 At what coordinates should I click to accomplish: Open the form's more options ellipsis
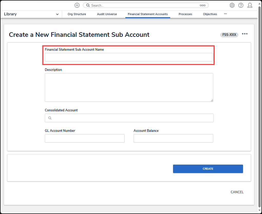pos(245,34)
